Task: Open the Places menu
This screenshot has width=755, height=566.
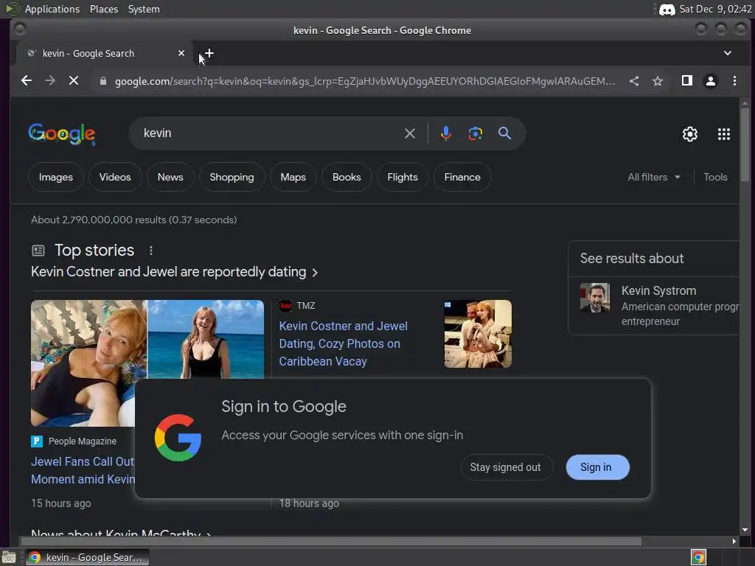Action: point(103,9)
